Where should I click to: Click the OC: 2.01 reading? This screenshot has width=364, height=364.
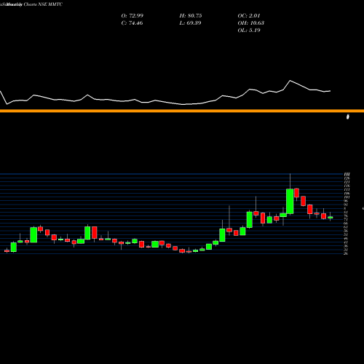pos(249,16)
